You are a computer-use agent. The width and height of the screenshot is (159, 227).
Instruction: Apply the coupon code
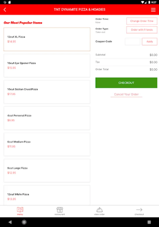(149, 42)
